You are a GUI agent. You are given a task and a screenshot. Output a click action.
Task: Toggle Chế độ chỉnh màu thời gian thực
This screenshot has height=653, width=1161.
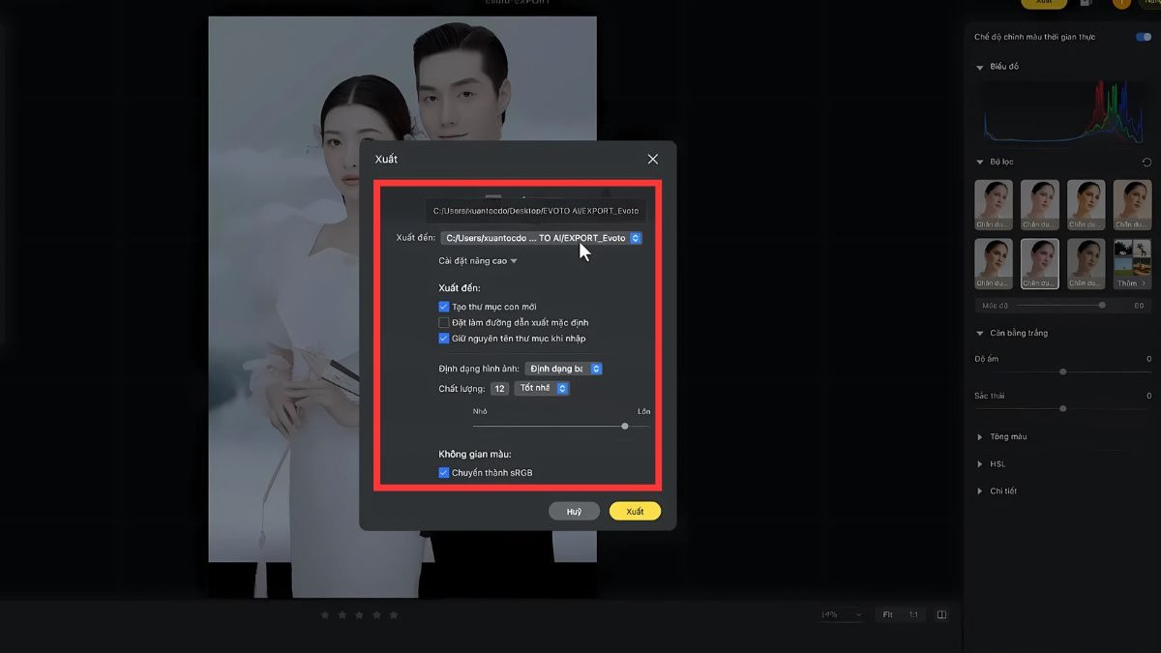coord(1144,37)
